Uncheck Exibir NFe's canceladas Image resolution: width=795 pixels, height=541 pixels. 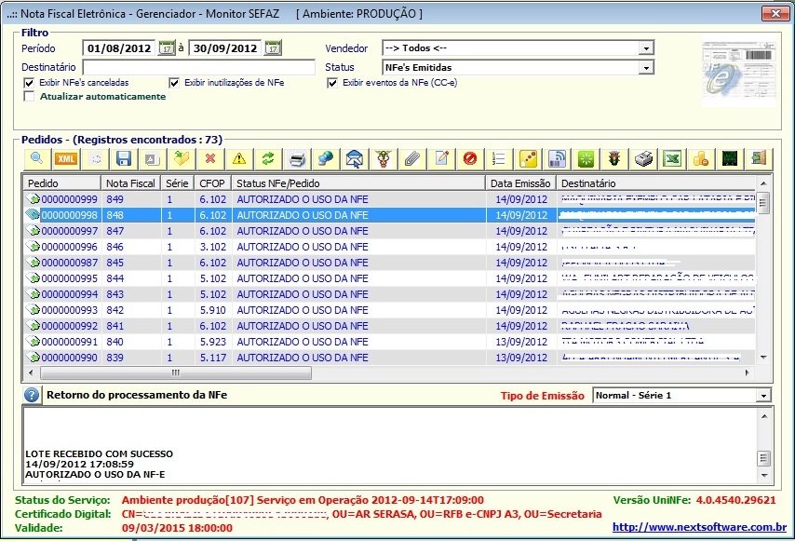[x=30, y=82]
